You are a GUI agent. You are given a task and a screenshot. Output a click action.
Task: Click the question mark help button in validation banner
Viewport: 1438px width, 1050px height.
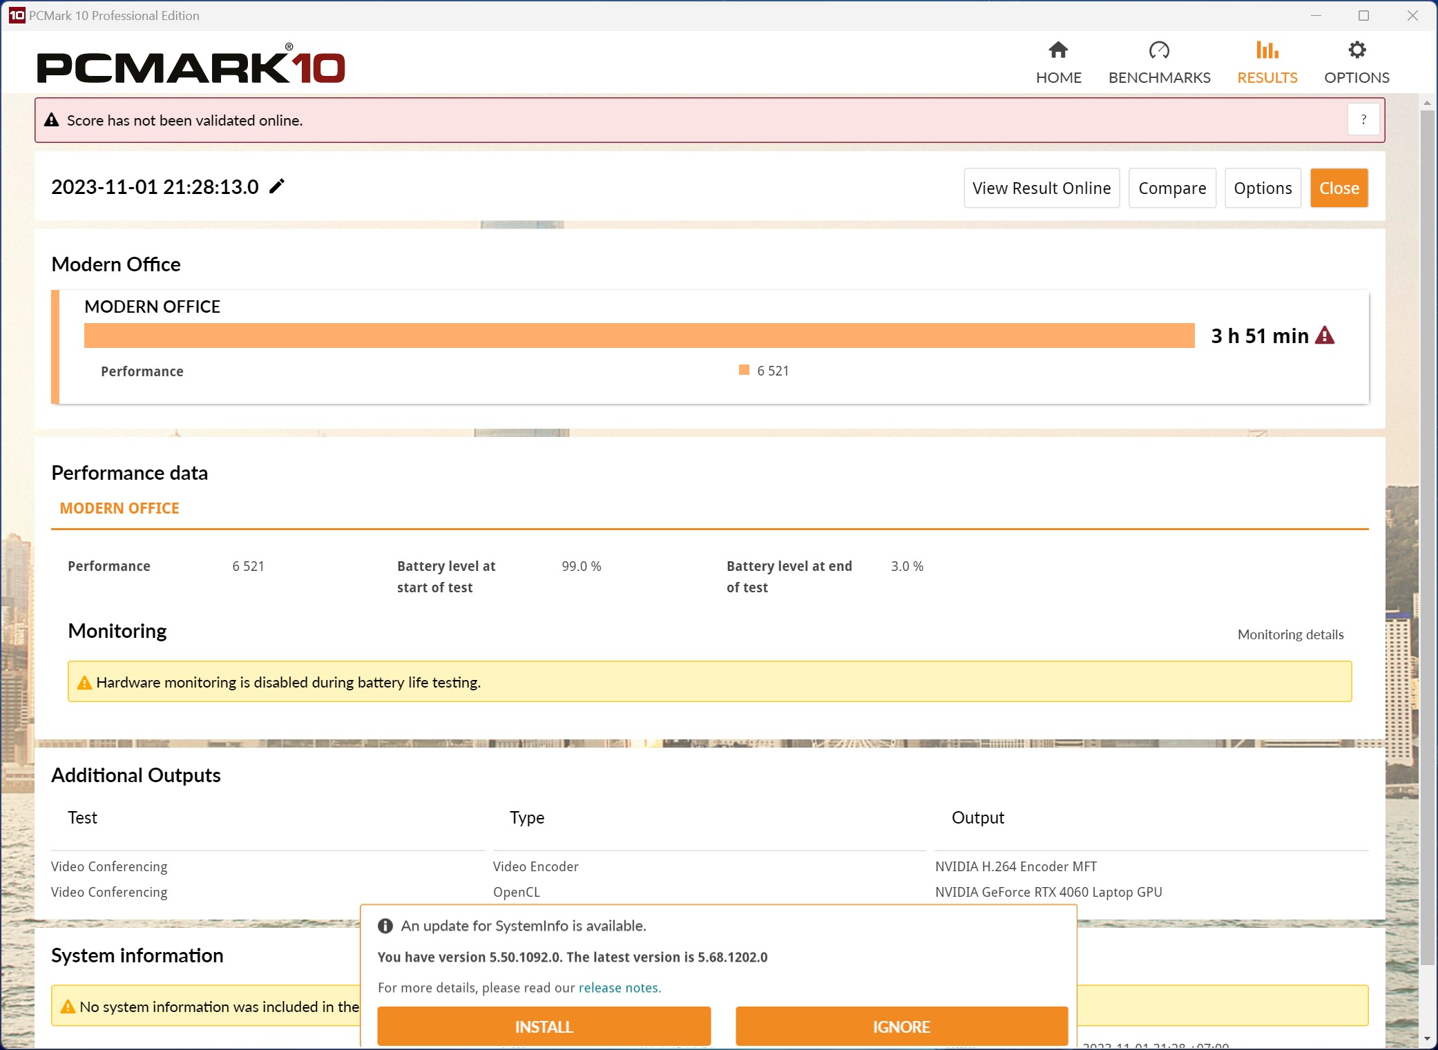(1363, 119)
